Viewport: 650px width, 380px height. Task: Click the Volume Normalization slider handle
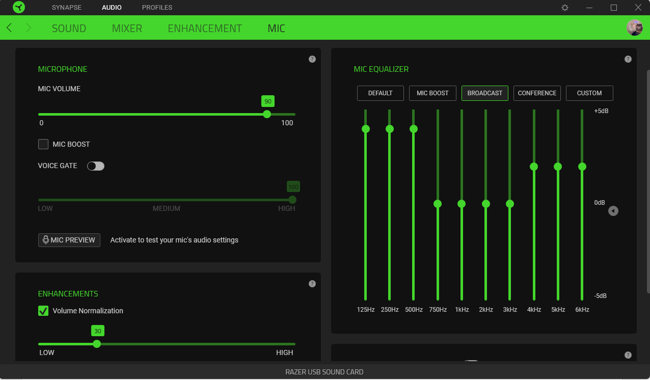pos(97,344)
